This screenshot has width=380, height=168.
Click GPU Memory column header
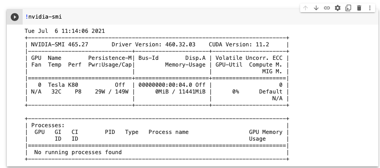click(266, 132)
